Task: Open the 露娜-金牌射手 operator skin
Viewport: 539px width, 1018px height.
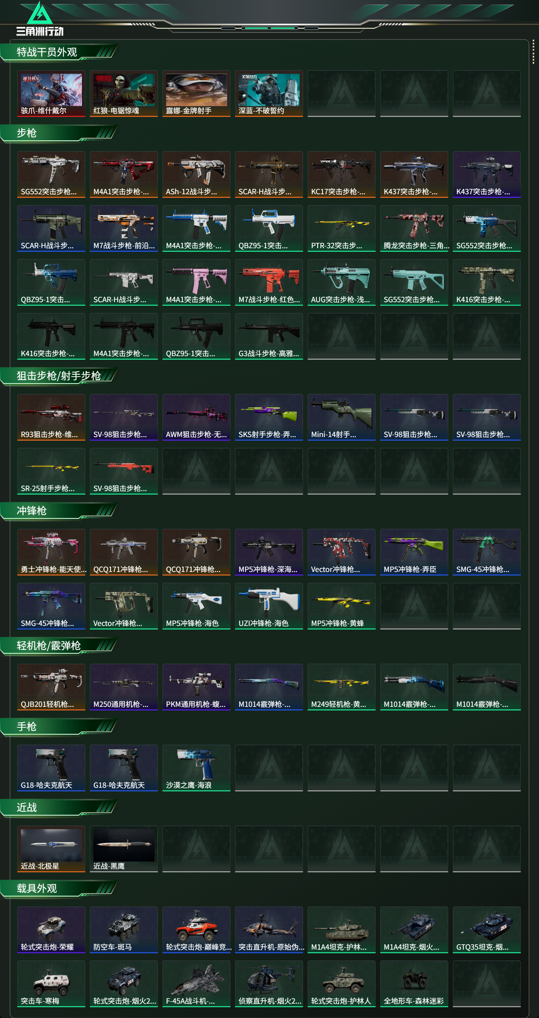Action: point(196,94)
